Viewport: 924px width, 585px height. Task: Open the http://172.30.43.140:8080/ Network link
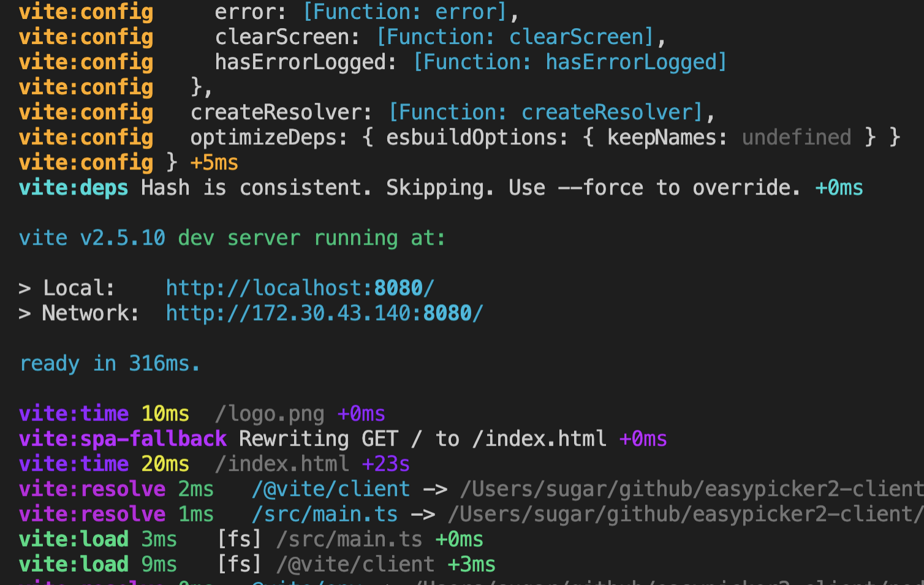pos(325,313)
